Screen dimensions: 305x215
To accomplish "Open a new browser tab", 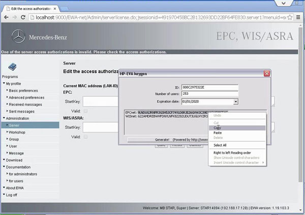I will click(64, 9).
